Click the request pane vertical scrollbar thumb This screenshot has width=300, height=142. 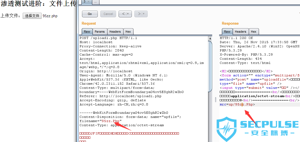tap(210, 66)
